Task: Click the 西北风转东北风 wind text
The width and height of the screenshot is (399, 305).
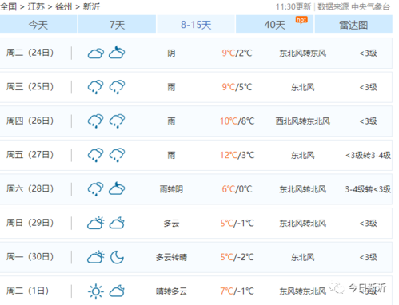Action: coord(303,121)
